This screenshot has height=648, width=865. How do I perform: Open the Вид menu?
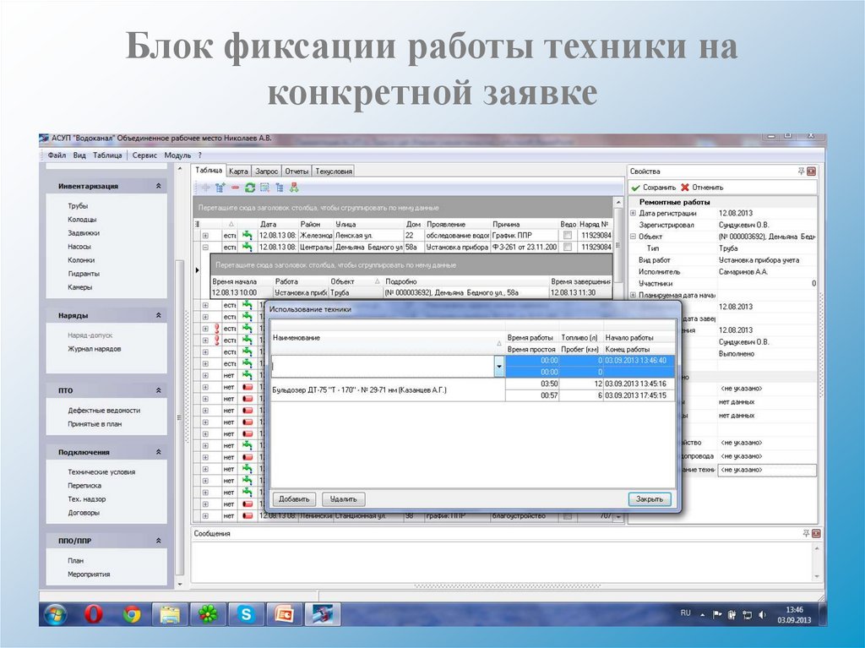point(79,155)
